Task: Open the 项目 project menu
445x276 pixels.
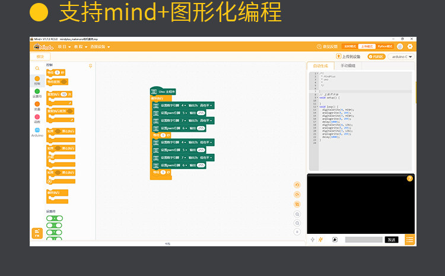Action: pos(64,46)
